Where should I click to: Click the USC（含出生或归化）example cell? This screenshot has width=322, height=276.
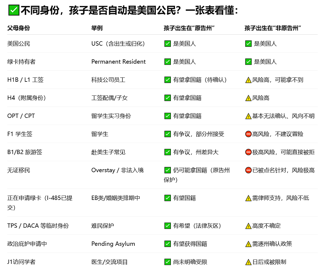(118, 44)
